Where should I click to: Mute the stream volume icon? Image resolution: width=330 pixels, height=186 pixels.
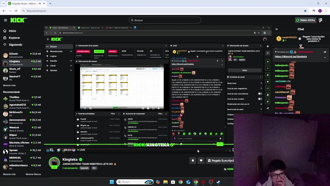[x=59, y=150]
